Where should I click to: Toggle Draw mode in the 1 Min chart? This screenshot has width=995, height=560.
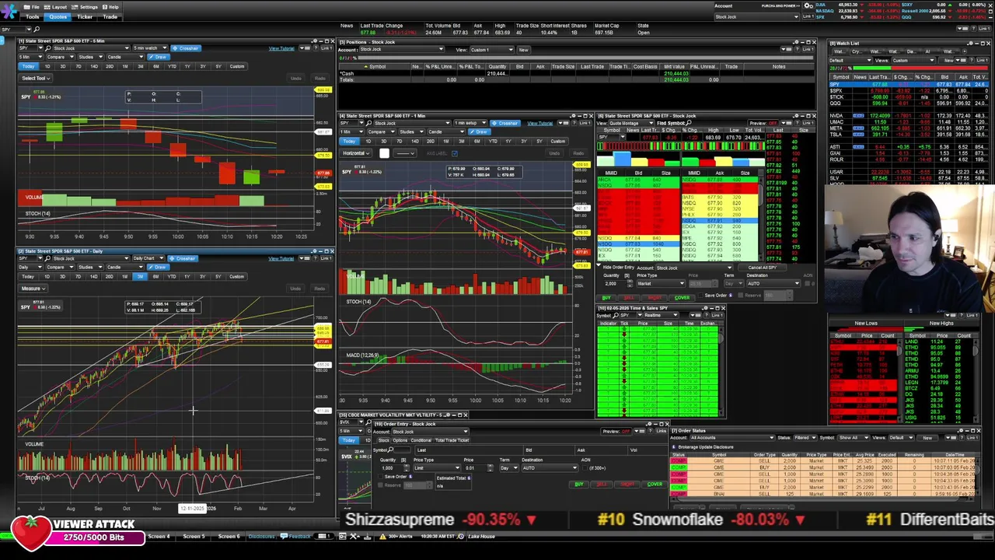480,131
